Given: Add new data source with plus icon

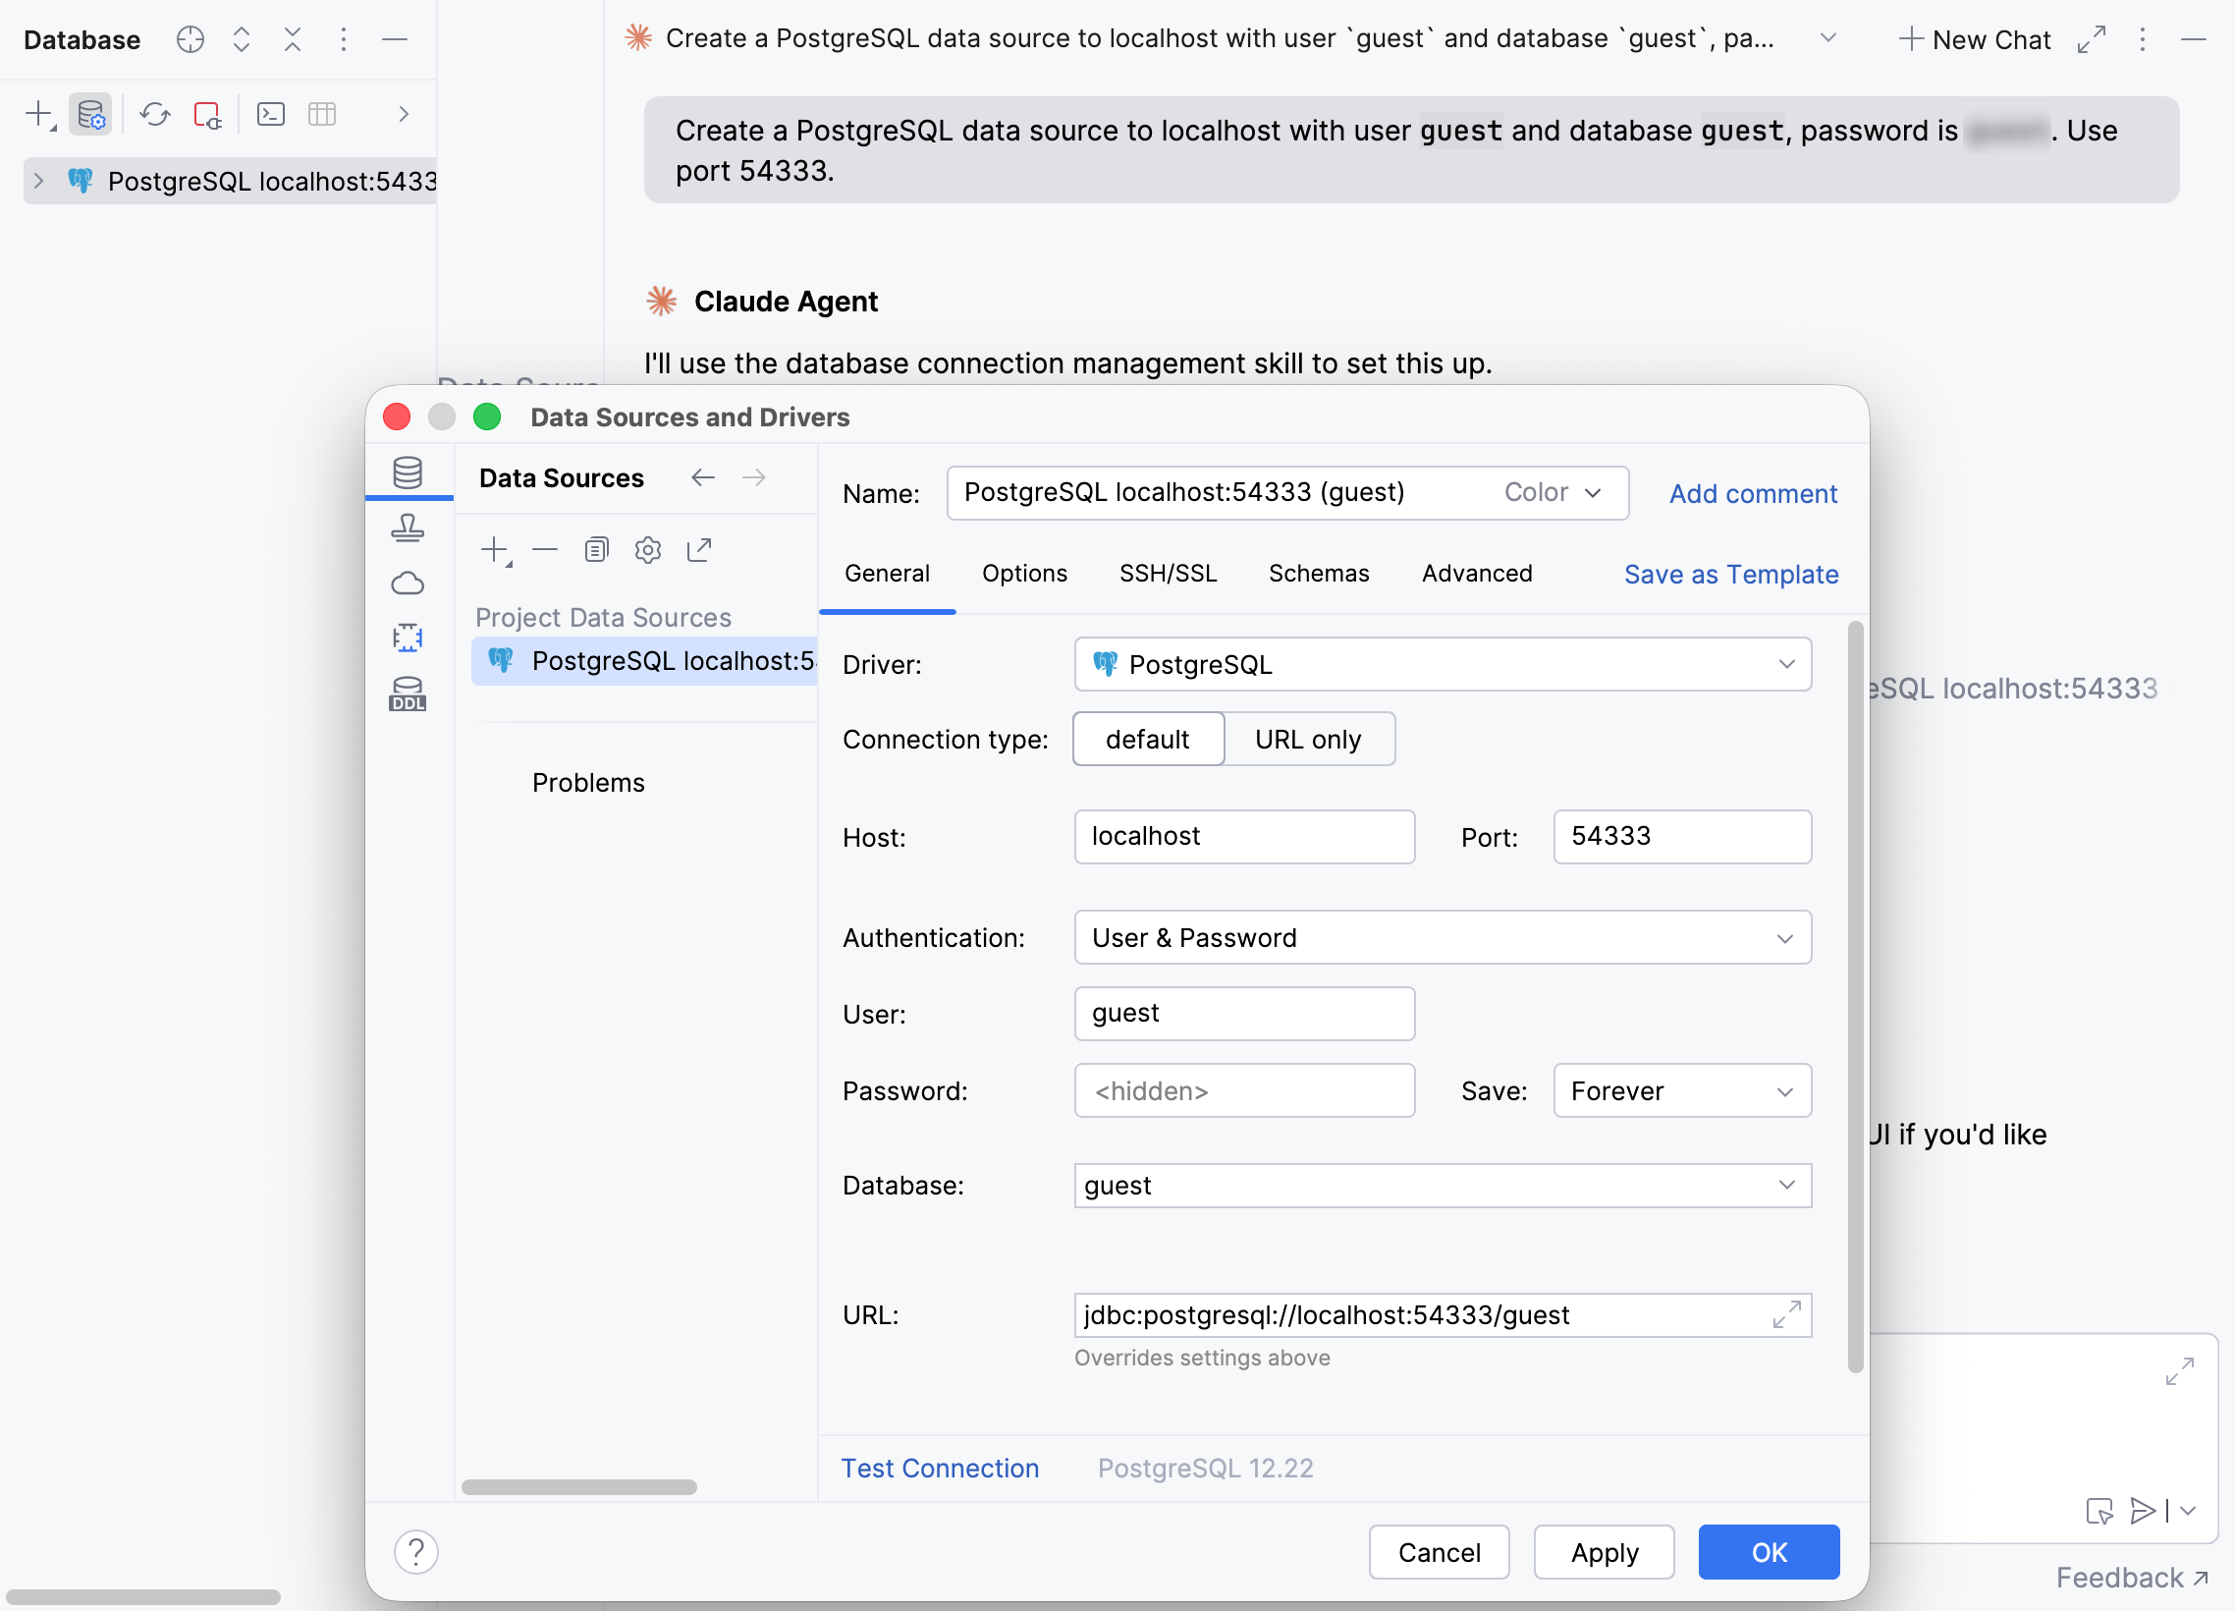Looking at the screenshot, I should tap(495, 550).
